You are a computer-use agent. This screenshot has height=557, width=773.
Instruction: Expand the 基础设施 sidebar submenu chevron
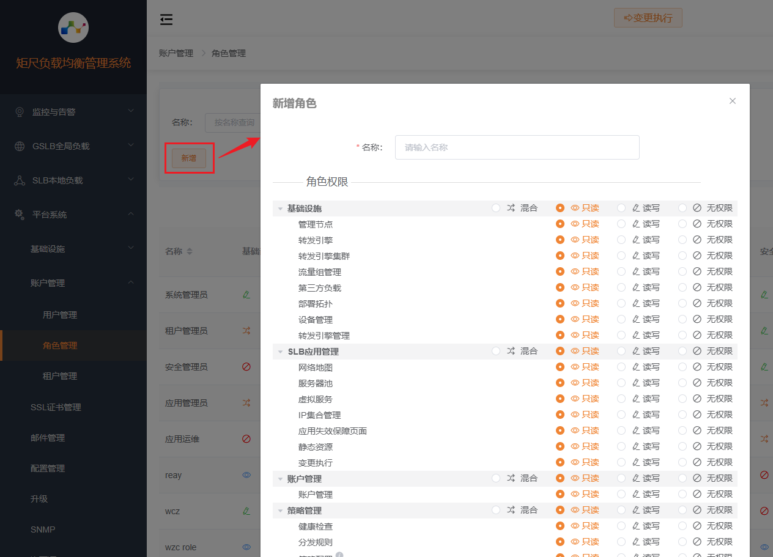[x=131, y=248]
